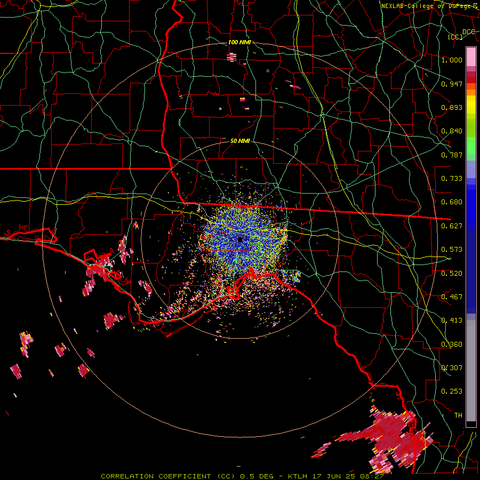
Task: Click the 0.253 scale label
Action: [x=452, y=391]
